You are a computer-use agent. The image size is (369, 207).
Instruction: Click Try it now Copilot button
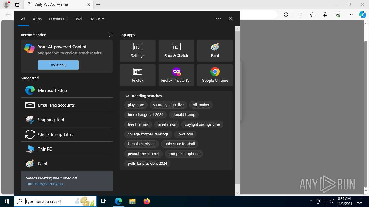click(58, 65)
